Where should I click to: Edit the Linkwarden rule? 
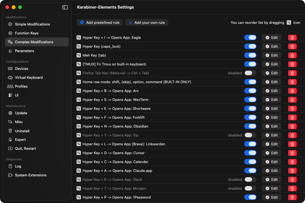(x=271, y=144)
